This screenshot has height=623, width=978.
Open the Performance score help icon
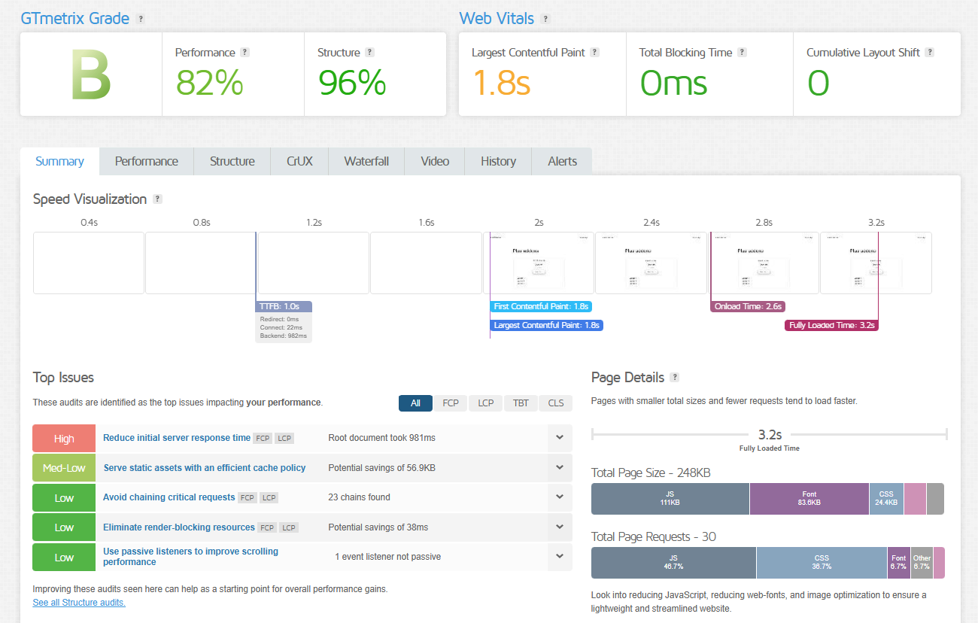(244, 53)
